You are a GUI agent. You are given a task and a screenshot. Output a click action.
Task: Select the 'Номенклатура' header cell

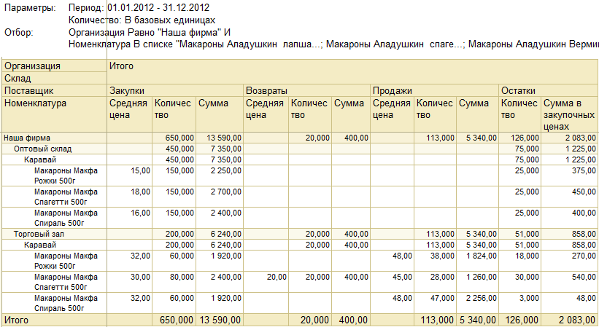[54, 114]
